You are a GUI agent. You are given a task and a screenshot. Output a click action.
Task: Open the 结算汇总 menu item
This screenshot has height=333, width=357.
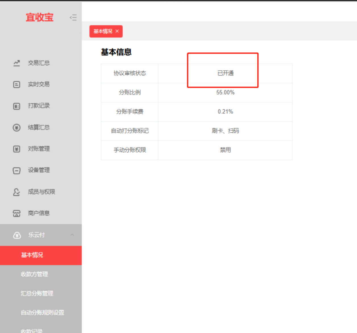click(41, 127)
